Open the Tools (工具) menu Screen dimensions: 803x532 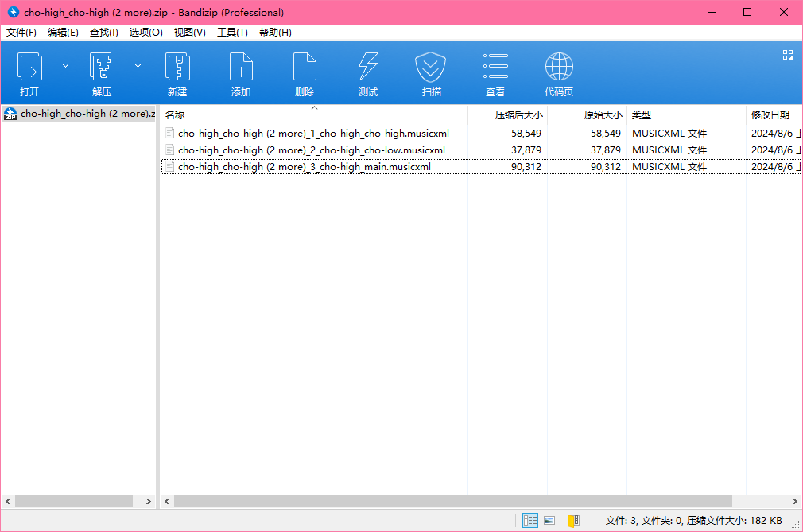(x=232, y=33)
